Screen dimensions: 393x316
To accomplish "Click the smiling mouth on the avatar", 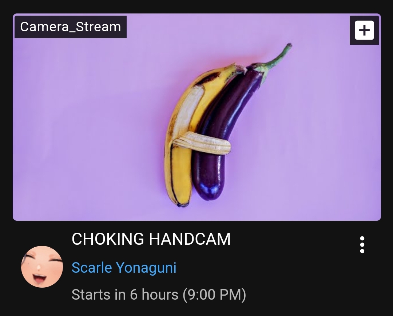I will [x=39, y=279].
